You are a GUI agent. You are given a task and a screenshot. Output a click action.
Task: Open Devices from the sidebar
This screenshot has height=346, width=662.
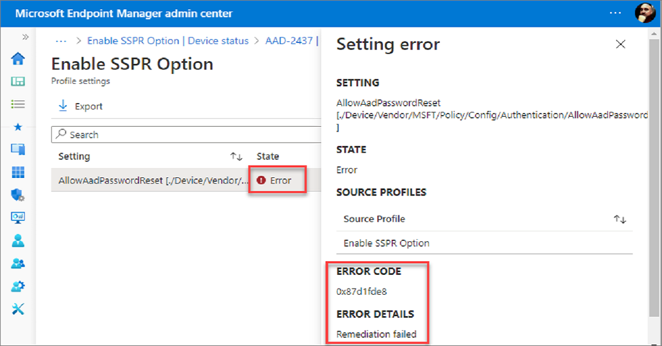(x=18, y=149)
